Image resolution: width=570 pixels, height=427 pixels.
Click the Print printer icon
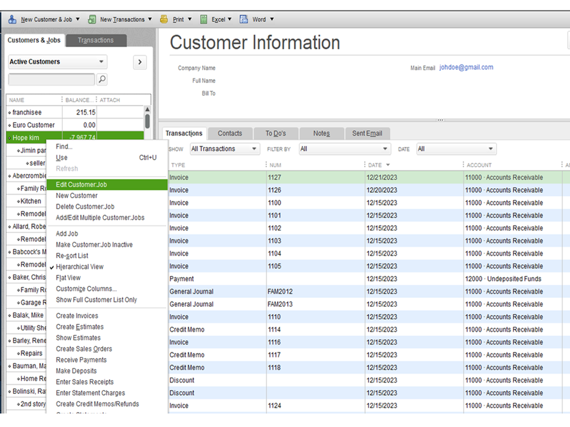click(x=164, y=19)
